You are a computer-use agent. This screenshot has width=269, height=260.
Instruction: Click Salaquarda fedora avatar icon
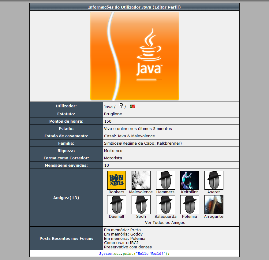(x=166, y=205)
